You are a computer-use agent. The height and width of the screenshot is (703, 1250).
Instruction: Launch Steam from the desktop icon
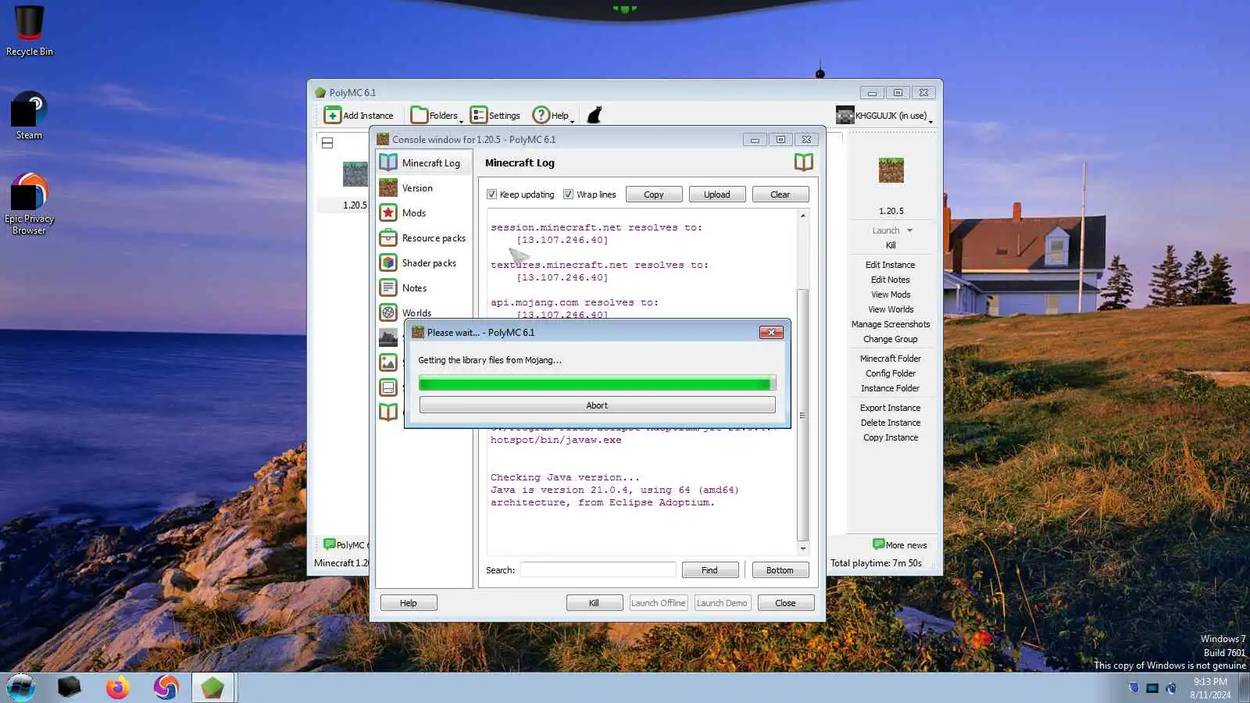pyautogui.click(x=29, y=115)
